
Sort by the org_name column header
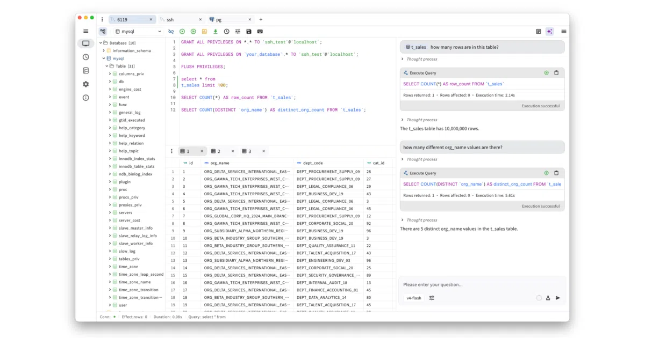coord(219,163)
